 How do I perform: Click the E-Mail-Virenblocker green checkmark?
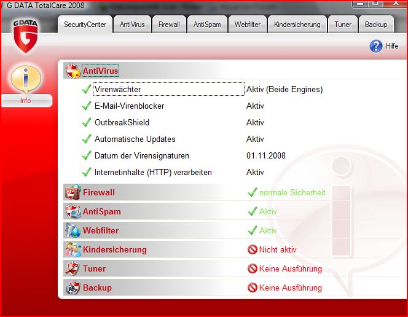[87, 106]
